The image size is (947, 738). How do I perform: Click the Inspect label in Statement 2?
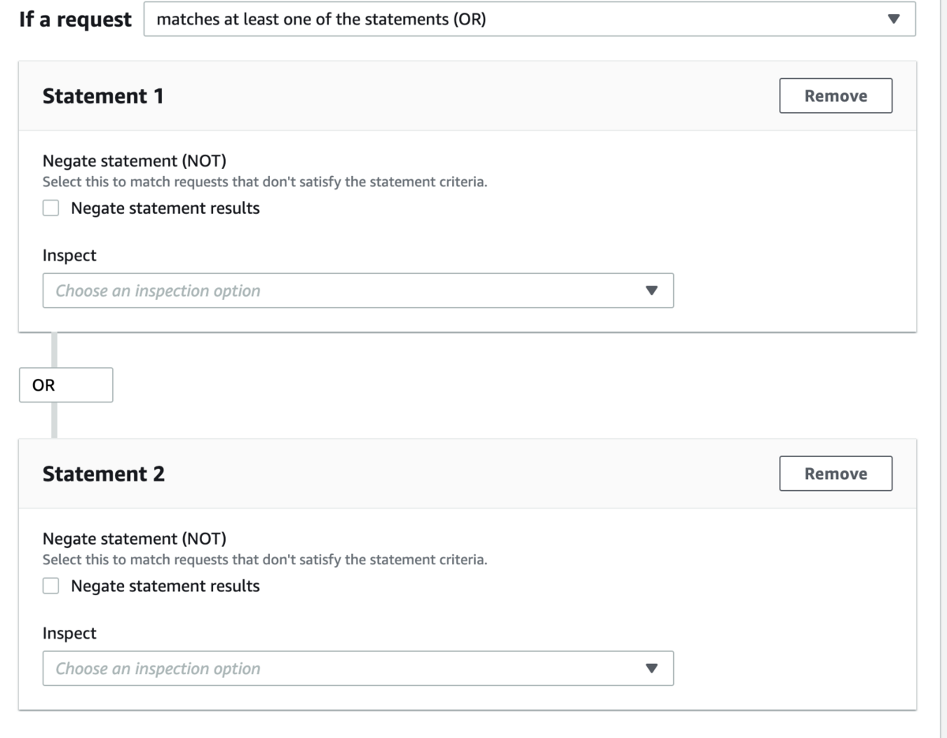click(x=69, y=634)
